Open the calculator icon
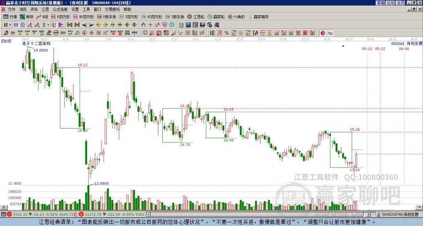 (x=188, y=25)
